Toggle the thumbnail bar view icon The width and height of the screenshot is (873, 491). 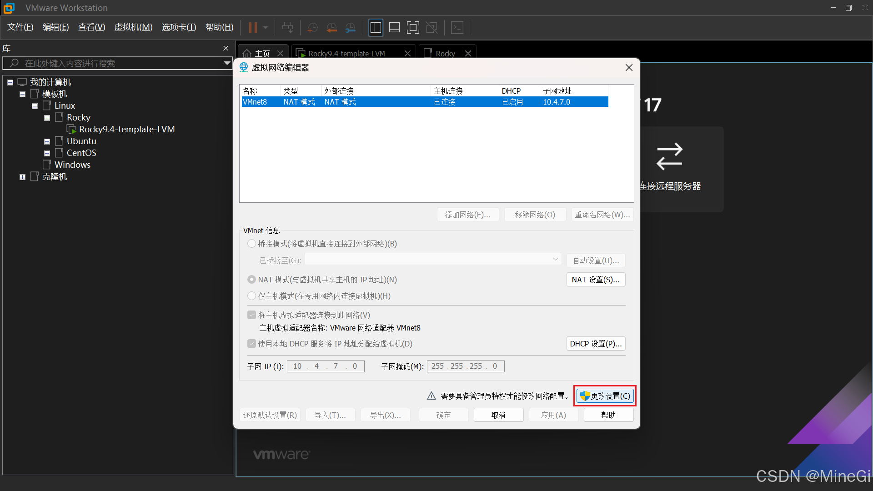tap(394, 28)
